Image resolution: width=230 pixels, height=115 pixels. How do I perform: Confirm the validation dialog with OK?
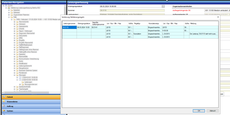click(199, 111)
